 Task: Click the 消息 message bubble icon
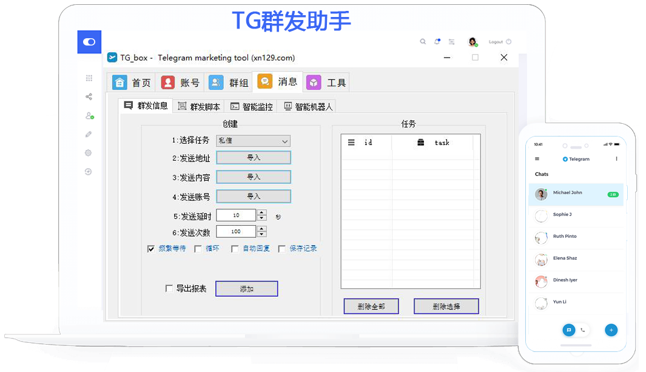[x=265, y=81]
